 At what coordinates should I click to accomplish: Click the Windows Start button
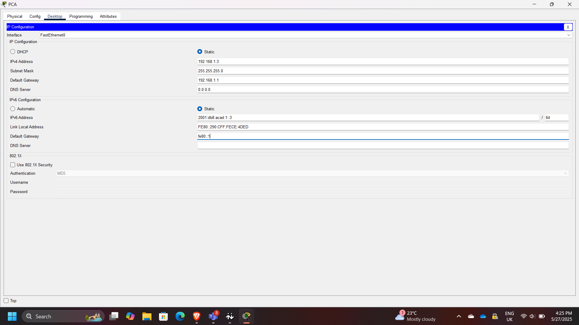tap(12, 316)
